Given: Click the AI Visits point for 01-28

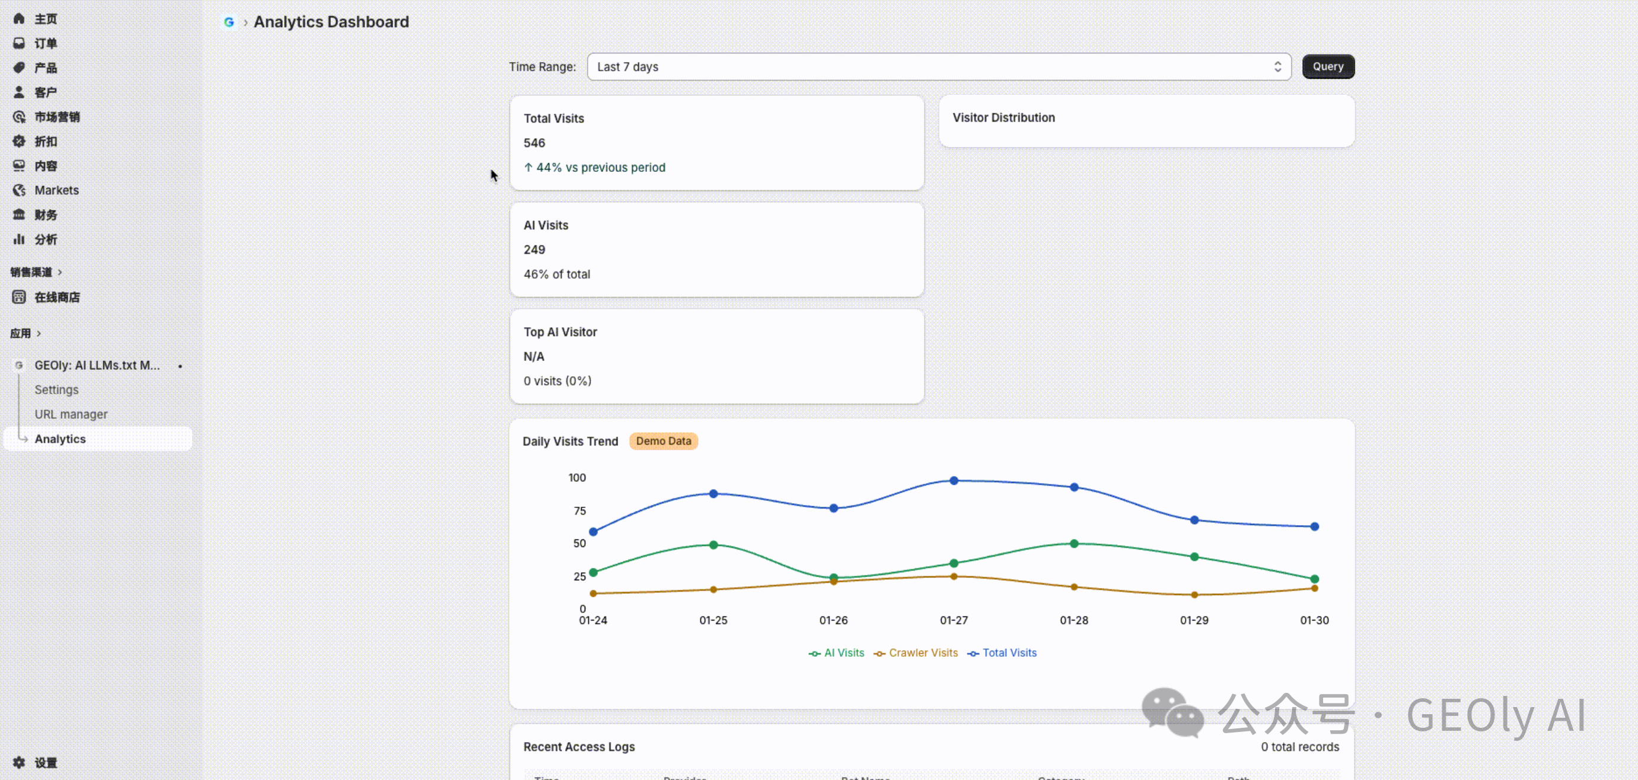Looking at the screenshot, I should [x=1074, y=544].
